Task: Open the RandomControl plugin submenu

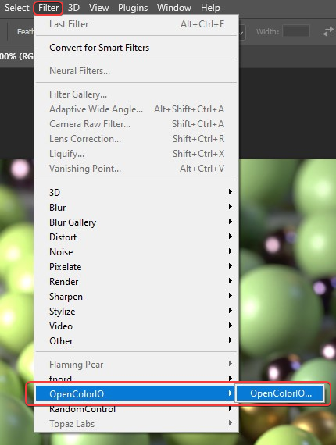Action: click(x=136, y=409)
